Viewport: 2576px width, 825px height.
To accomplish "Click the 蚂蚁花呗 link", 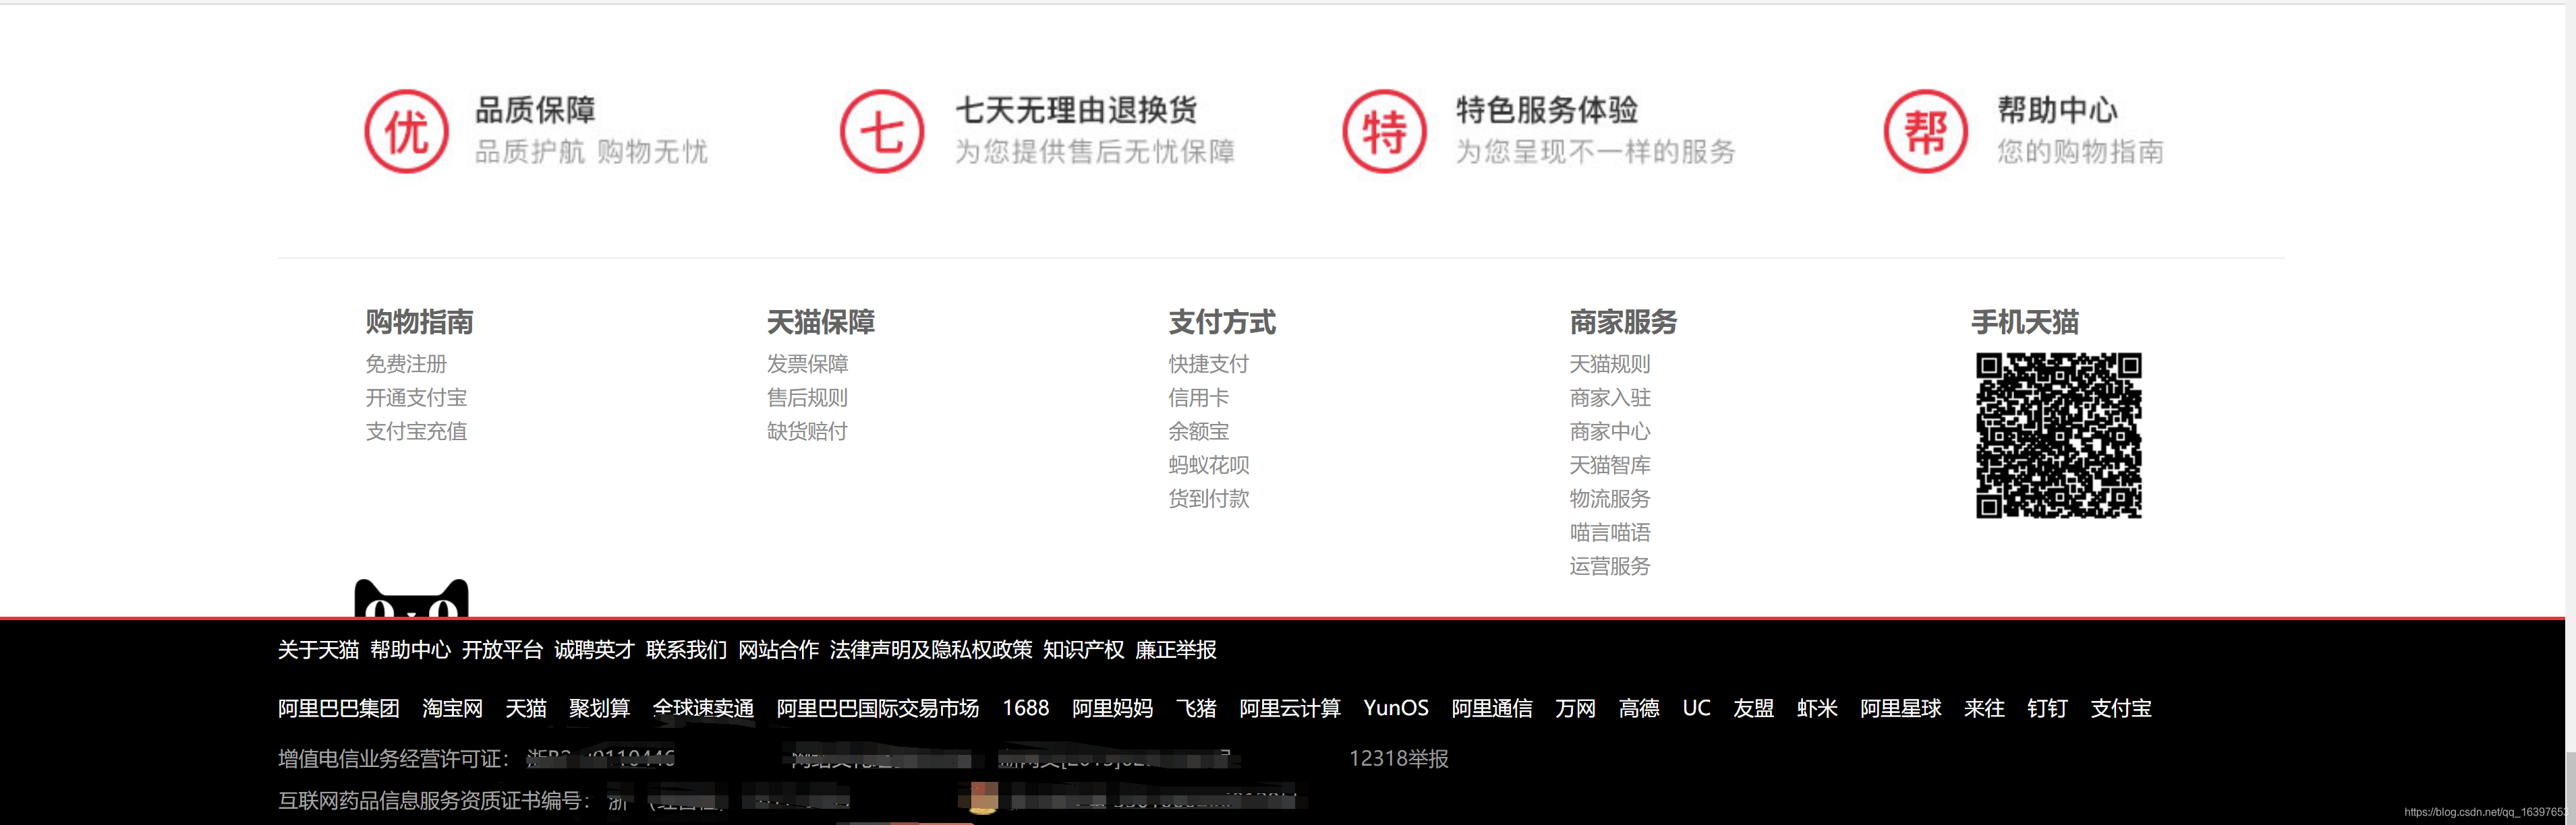I will (1209, 464).
